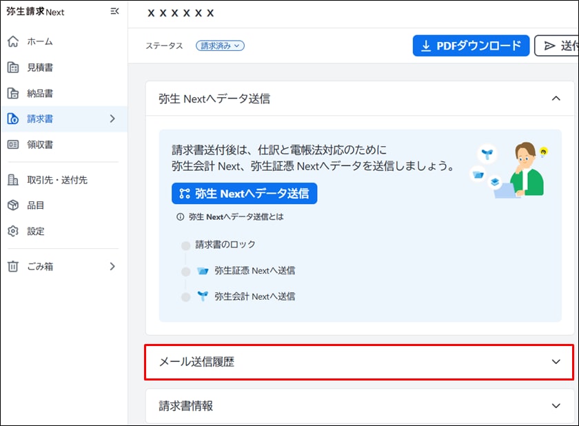
Task: Click the 見積書 estimate document icon
Action: pyautogui.click(x=13, y=68)
